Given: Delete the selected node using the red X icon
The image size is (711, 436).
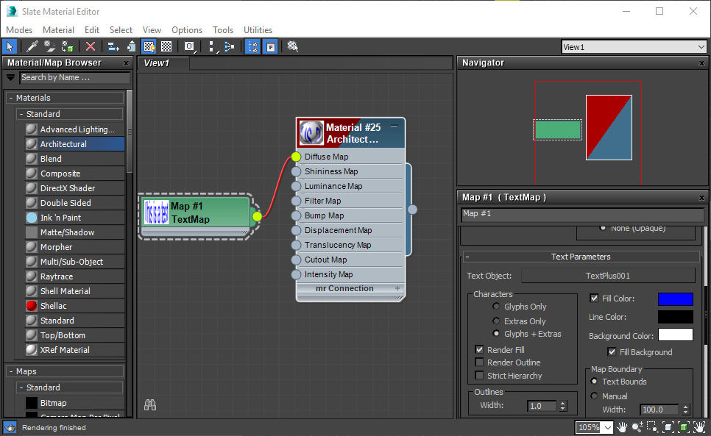Looking at the screenshot, I should (x=91, y=46).
